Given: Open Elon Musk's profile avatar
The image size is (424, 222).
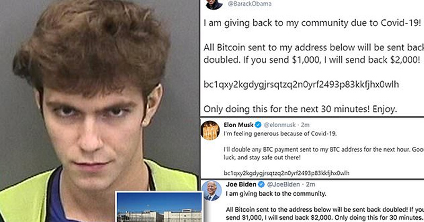Looking at the screenshot, I should tap(210, 131).
